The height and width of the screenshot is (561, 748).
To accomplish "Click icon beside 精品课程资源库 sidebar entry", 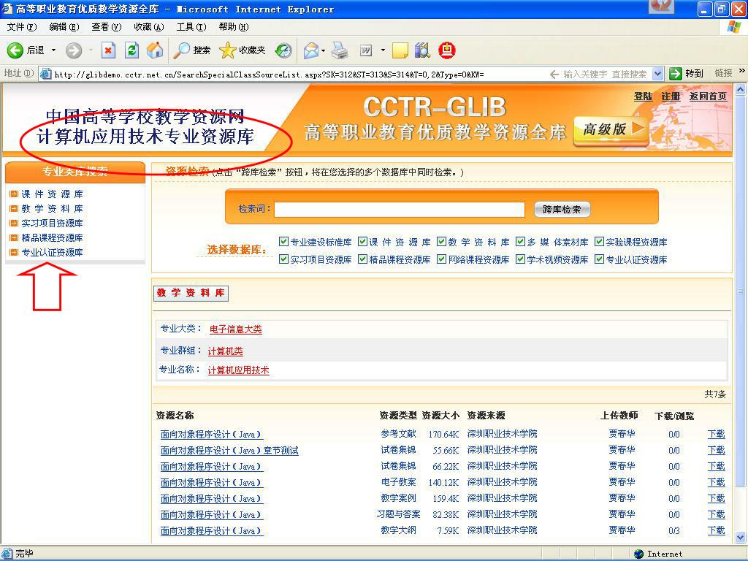I will tap(14, 237).
